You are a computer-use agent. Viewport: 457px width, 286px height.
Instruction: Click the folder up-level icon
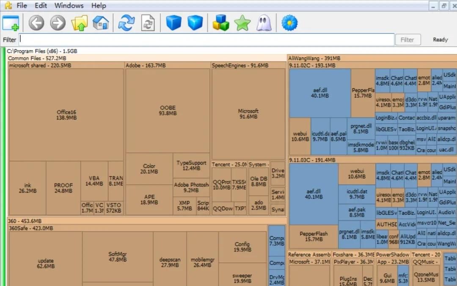coord(80,23)
